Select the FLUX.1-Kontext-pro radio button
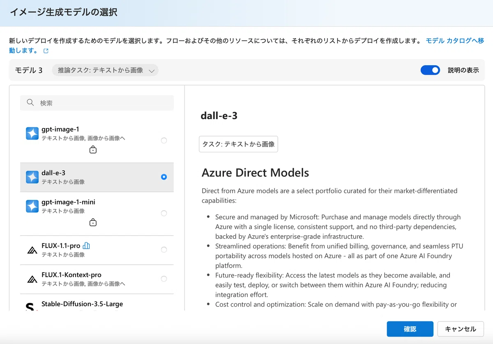This screenshot has width=493, height=344. (164, 279)
